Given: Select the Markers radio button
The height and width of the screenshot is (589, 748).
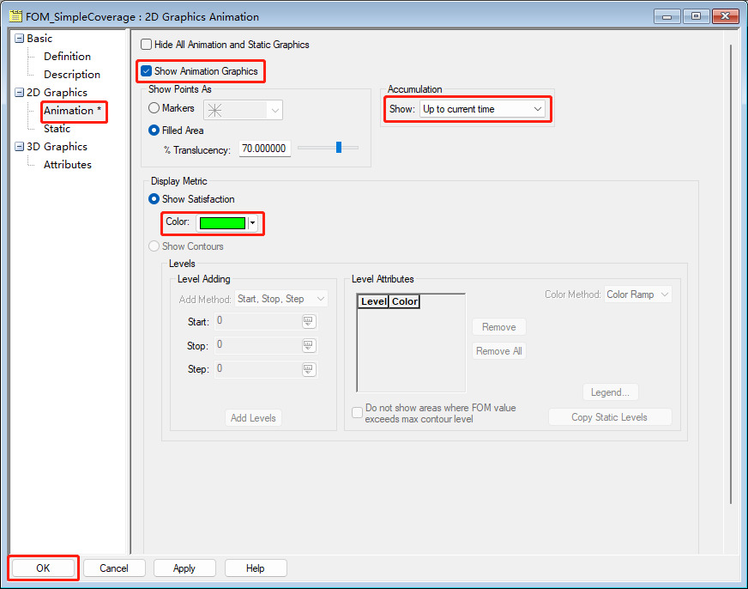Looking at the screenshot, I should tap(154, 108).
